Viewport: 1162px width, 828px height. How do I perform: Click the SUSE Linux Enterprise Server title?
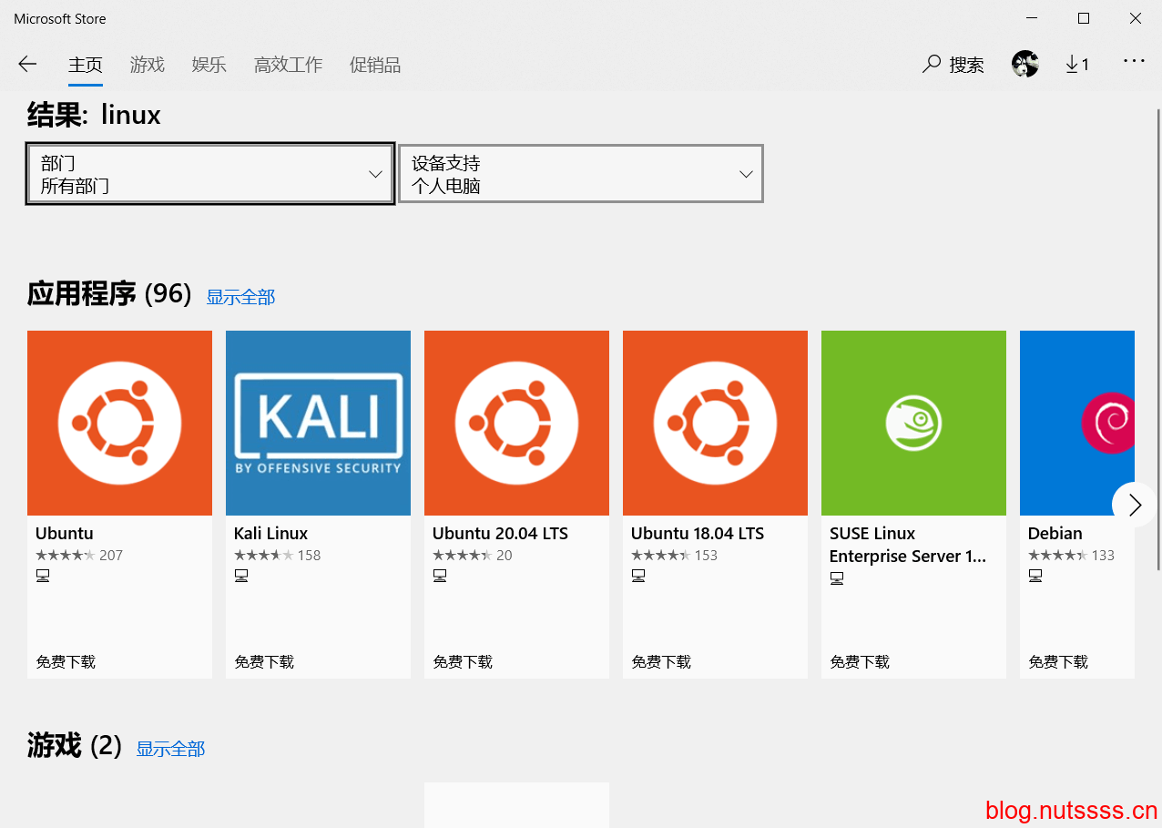(x=908, y=545)
